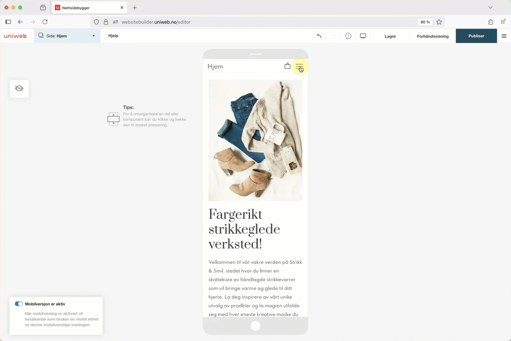The image size is (511, 341).
Task: Click the undo arrow in editor toolbar
Action: [x=319, y=36]
